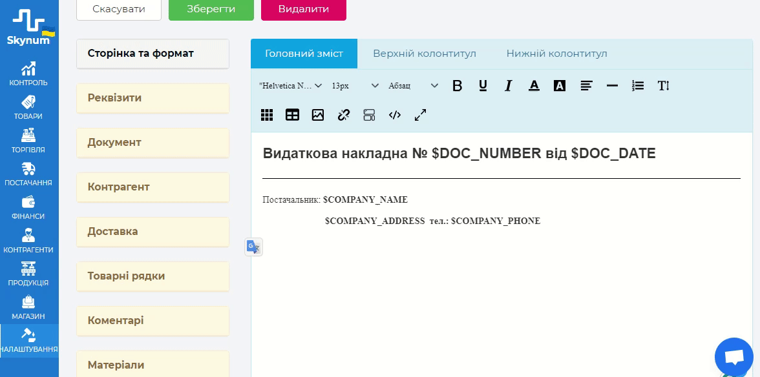Open the chat support bubble
760x377 pixels.
pos(734,357)
